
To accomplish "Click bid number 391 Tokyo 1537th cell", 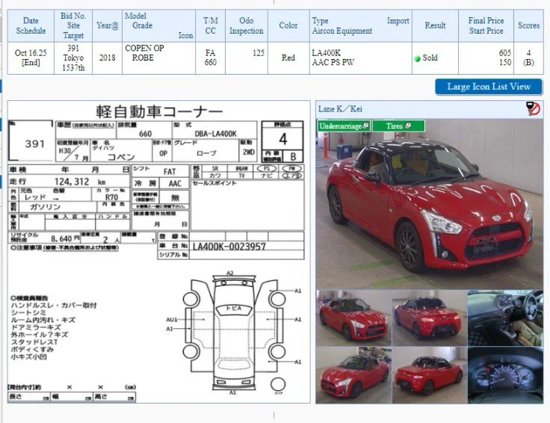I will click(73, 58).
